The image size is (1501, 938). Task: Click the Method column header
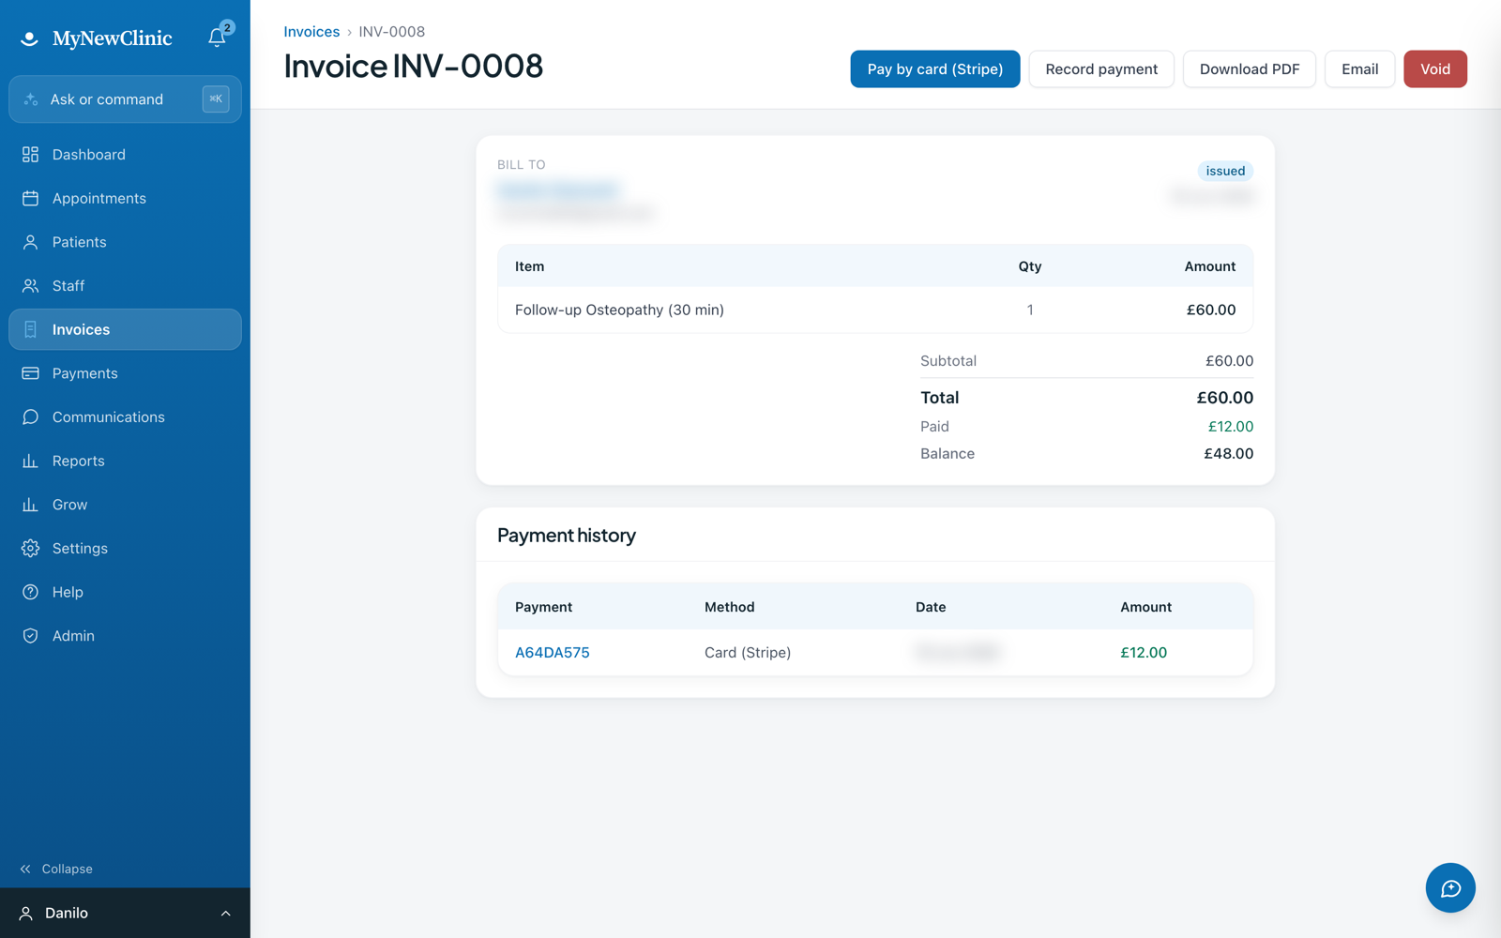(x=730, y=607)
